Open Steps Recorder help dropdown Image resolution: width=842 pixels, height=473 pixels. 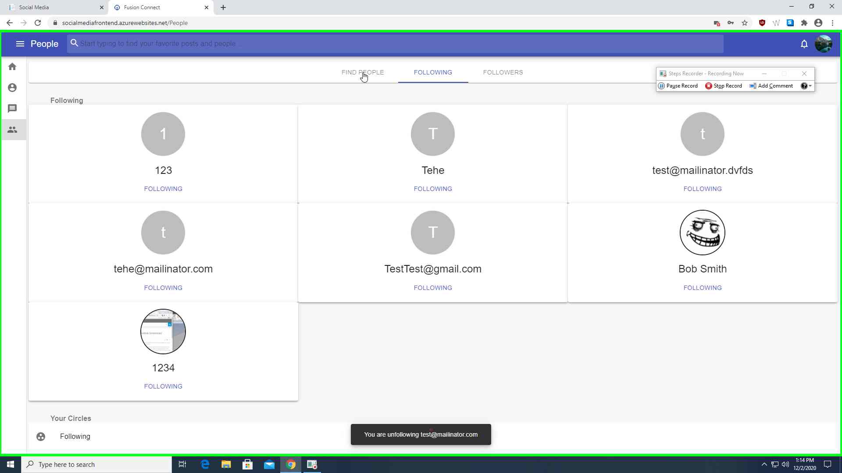coord(806,86)
